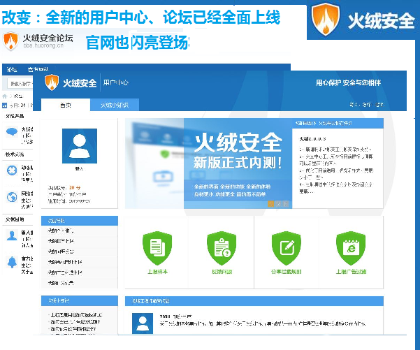Click the globe icon in forum list

12,197
